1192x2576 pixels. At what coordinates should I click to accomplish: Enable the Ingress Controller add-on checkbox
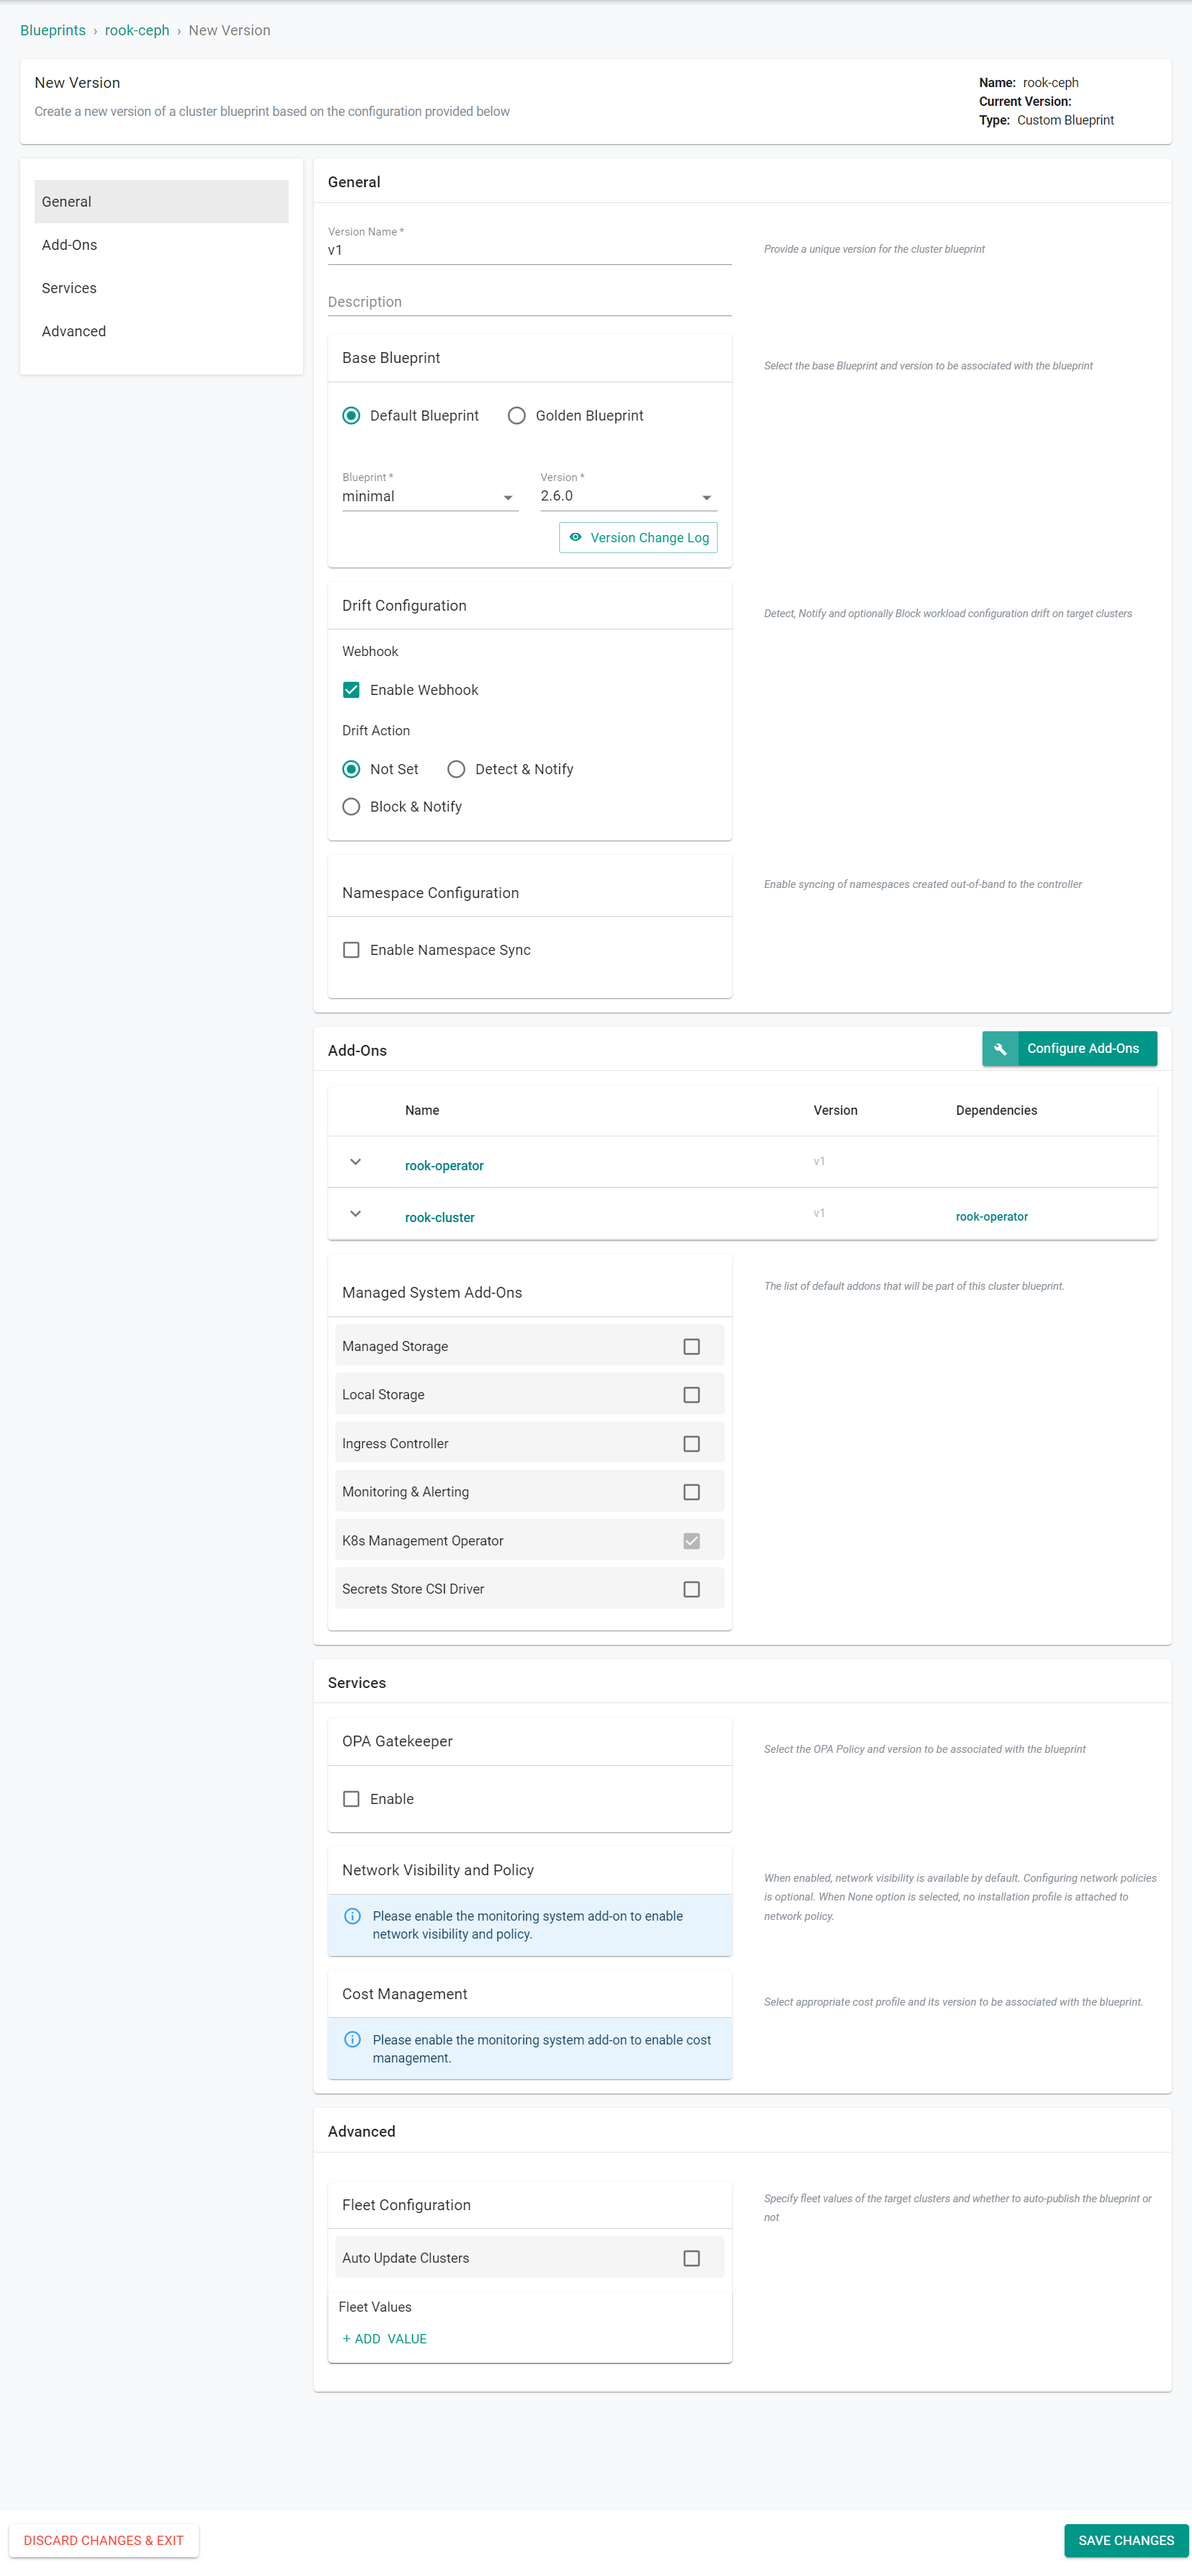pyautogui.click(x=692, y=1443)
